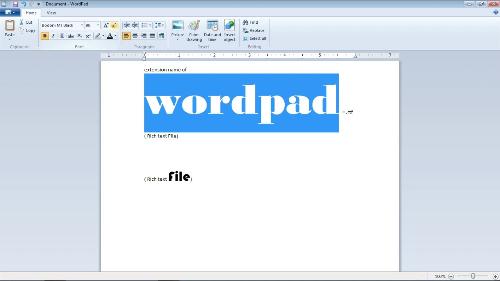Open highlight color dropdown arrow
500x281 pixels.
click(103, 36)
